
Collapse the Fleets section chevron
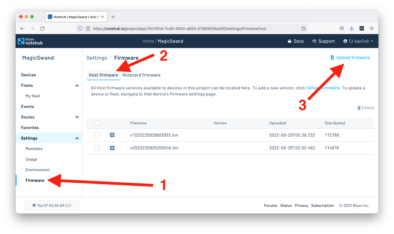[x=77, y=85]
